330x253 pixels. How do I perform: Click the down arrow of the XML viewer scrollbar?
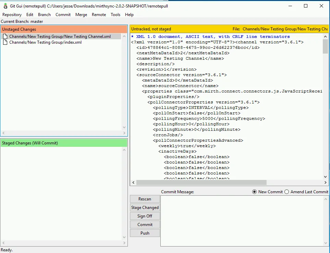[325, 177]
